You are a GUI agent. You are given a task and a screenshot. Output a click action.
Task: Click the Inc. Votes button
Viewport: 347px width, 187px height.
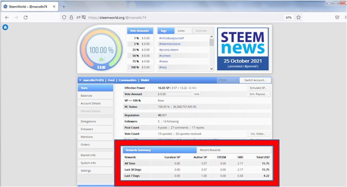(258, 134)
